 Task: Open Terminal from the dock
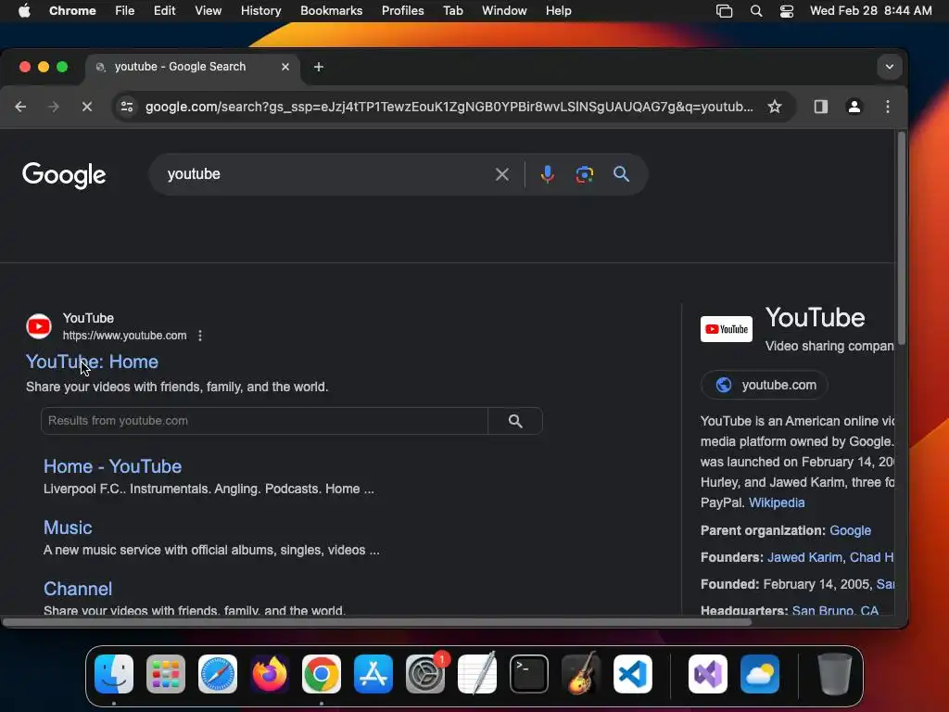coord(529,674)
